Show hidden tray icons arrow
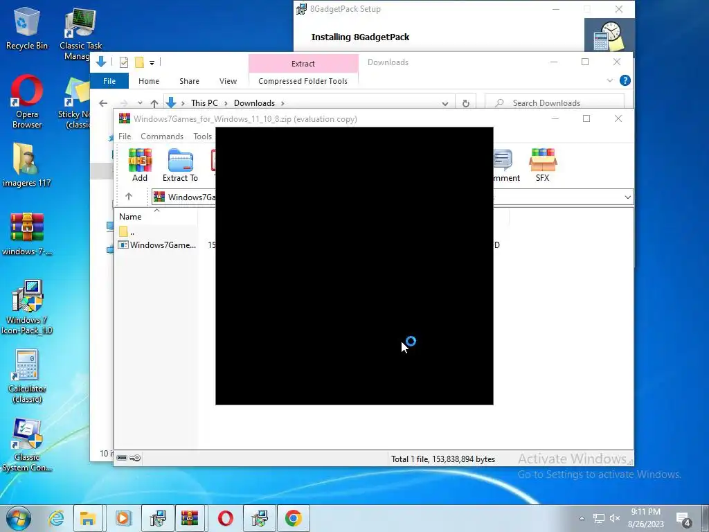The height and width of the screenshot is (532, 709). [x=582, y=518]
